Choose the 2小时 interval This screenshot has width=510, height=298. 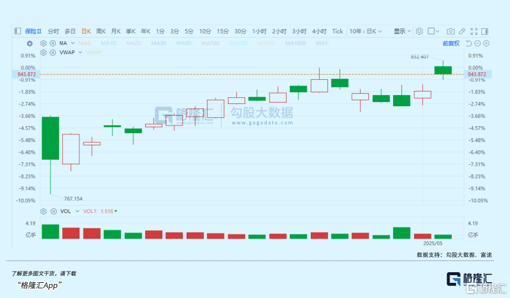[279, 31]
